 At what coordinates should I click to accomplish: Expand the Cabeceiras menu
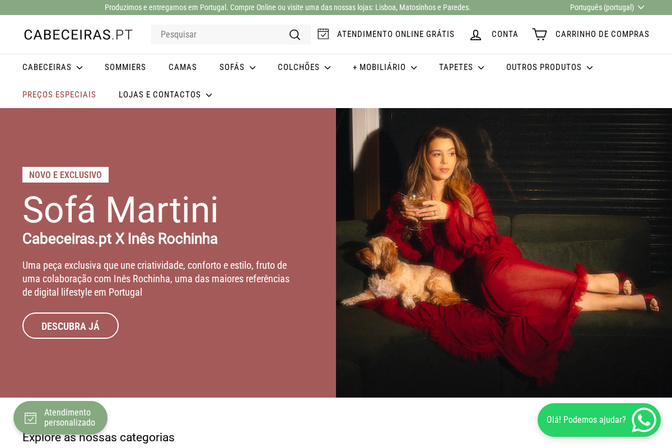52,67
